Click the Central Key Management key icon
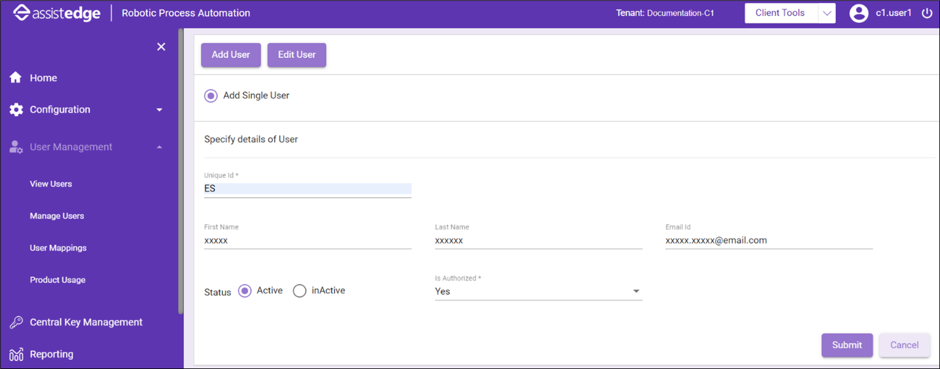940x369 pixels. (x=16, y=322)
